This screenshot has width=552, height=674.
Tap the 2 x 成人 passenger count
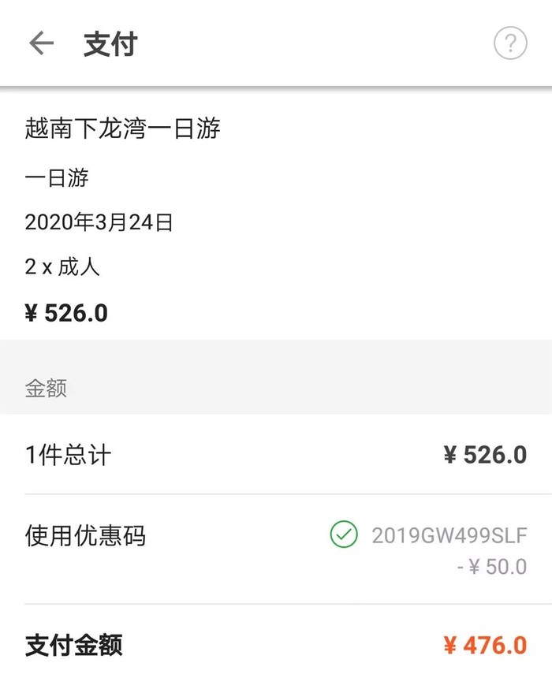pos(62,267)
